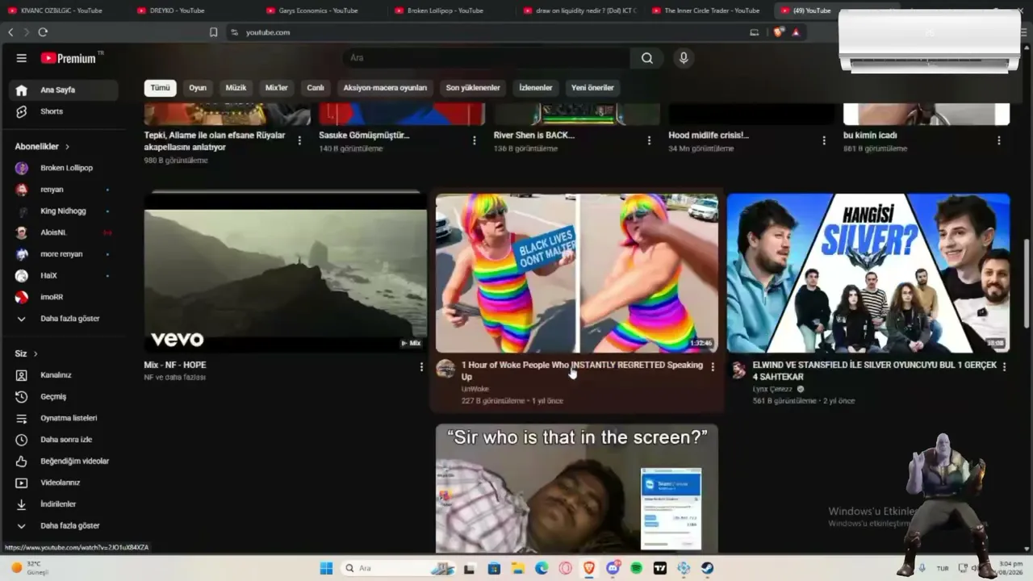The height and width of the screenshot is (581, 1033).
Task: Play the NF HOPE mix thumbnail
Action: click(x=286, y=273)
